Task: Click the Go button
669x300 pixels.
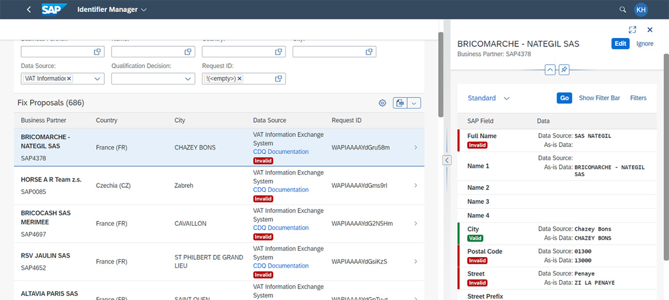Action: point(564,98)
